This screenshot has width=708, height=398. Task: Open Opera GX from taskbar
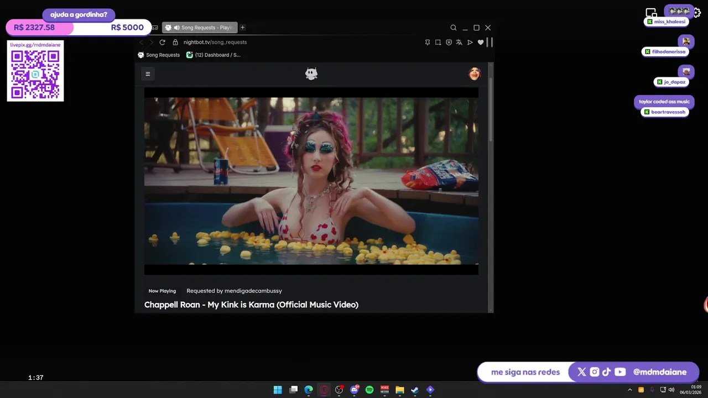click(324, 390)
